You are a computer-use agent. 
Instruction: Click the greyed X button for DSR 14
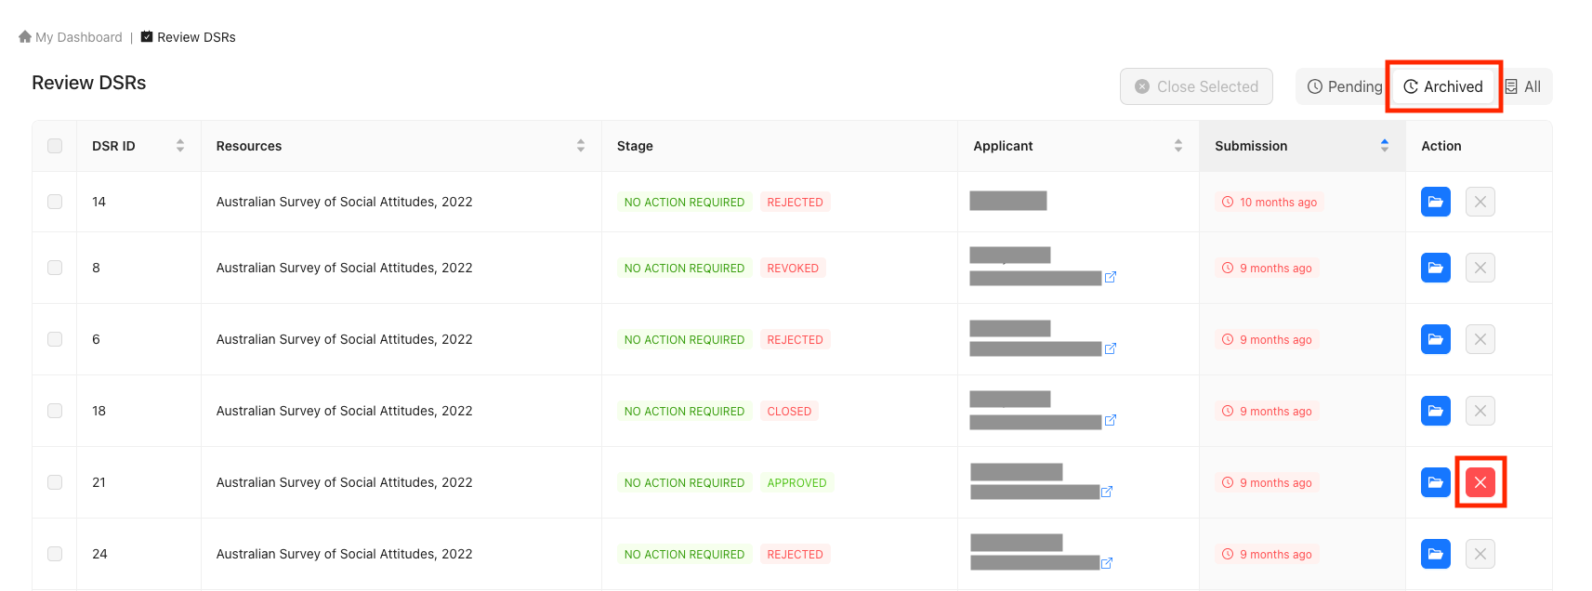1480,202
